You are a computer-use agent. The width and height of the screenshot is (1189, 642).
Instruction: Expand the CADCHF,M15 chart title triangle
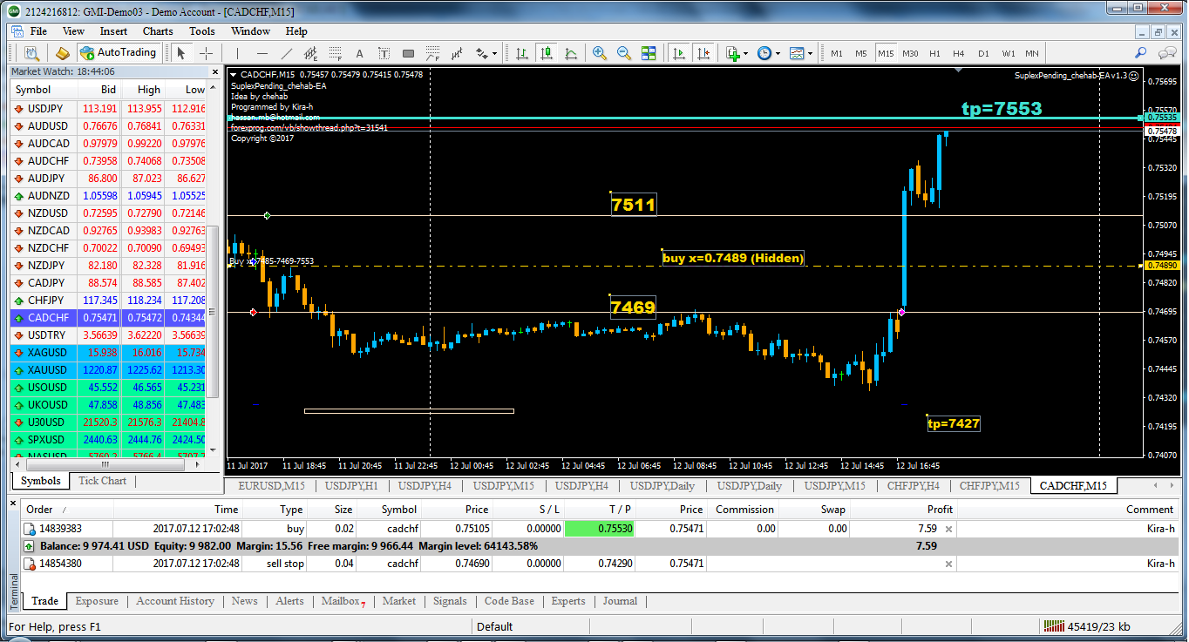click(234, 75)
